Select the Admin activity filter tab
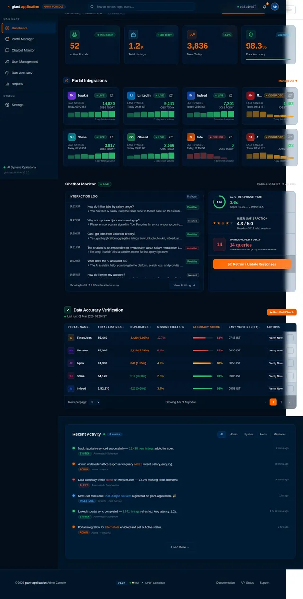The image size is (303, 599). tap(233, 434)
